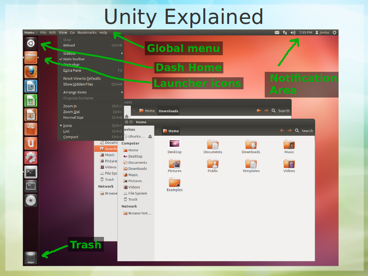Open the Bookmarks menu
The image size is (368, 276).
[87, 33]
